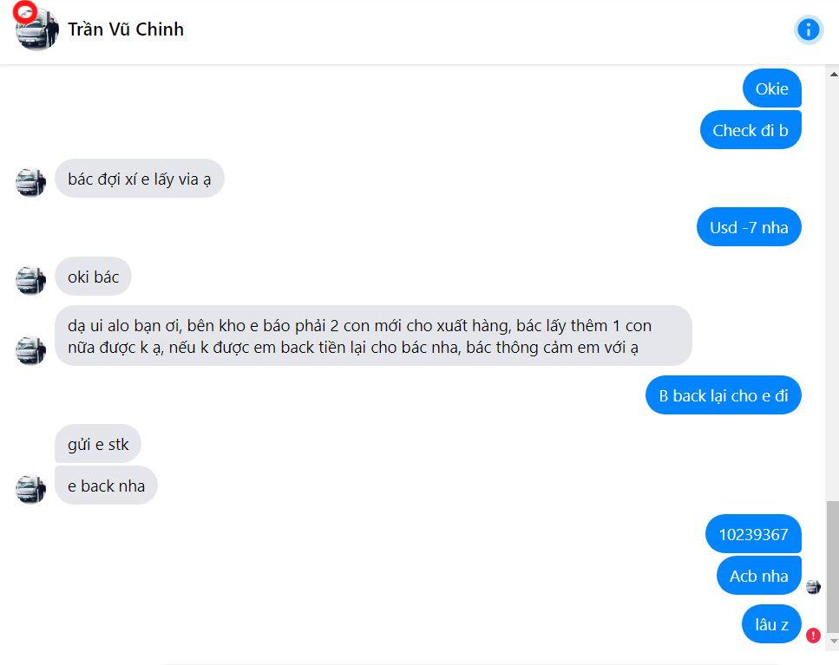The image size is (839, 665).
Task: Select the Check đi b bubble
Action: click(751, 129)
